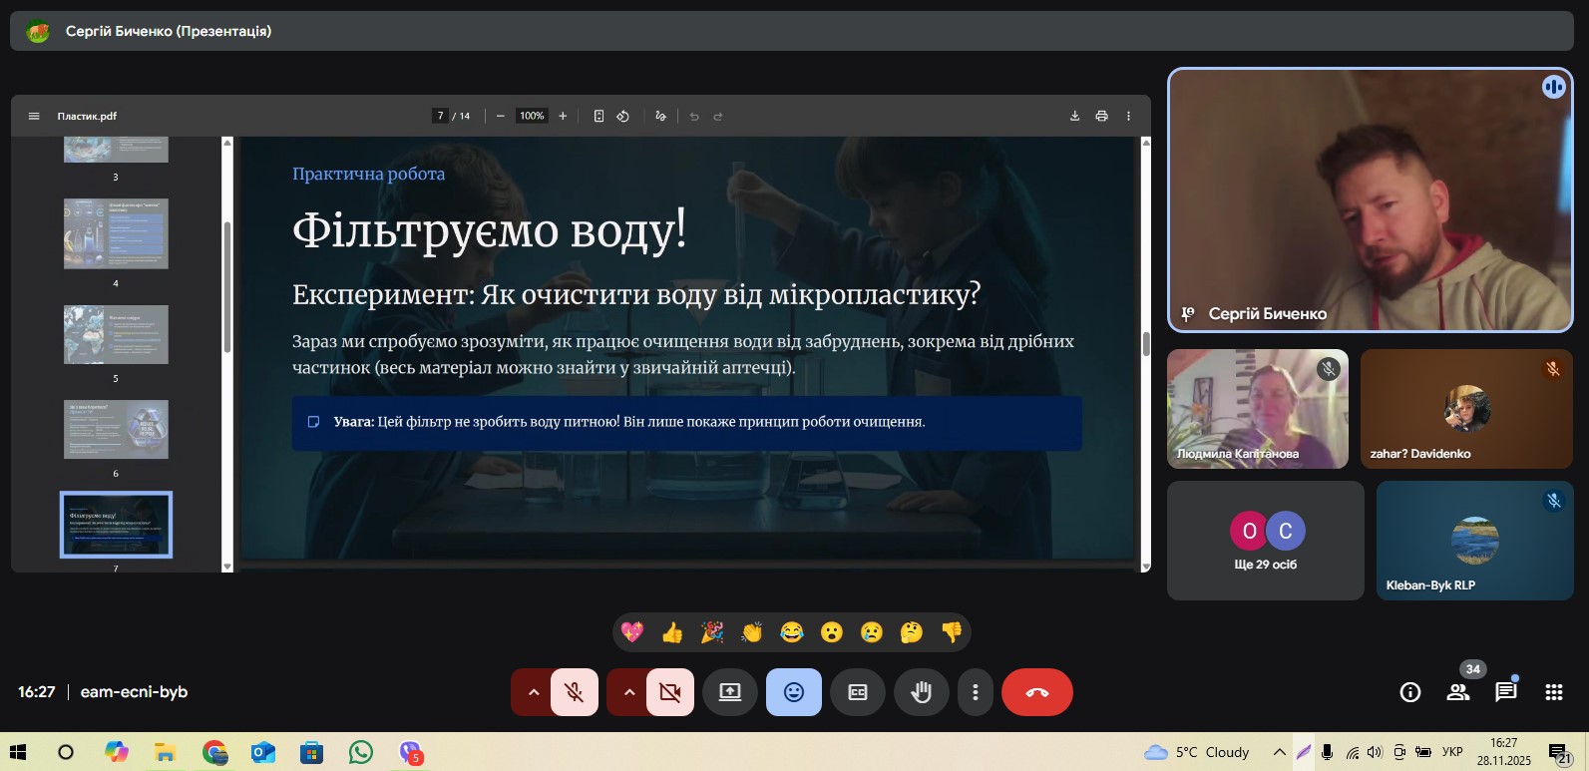The height and width of the screenshot is (771, 1589).
Task: Open the chat panel
Action: coord(1505,692)
